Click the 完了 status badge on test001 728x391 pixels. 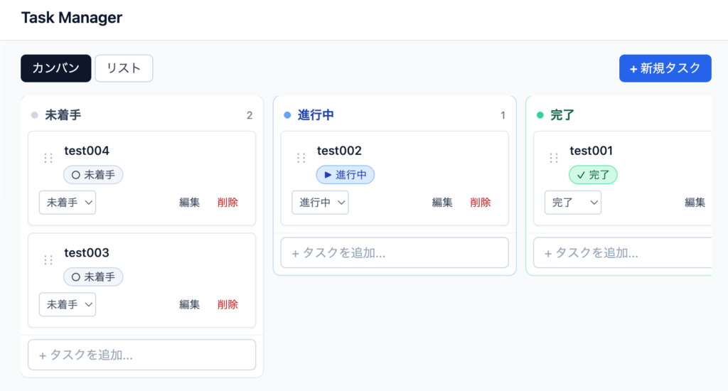(x=593, y=175)
